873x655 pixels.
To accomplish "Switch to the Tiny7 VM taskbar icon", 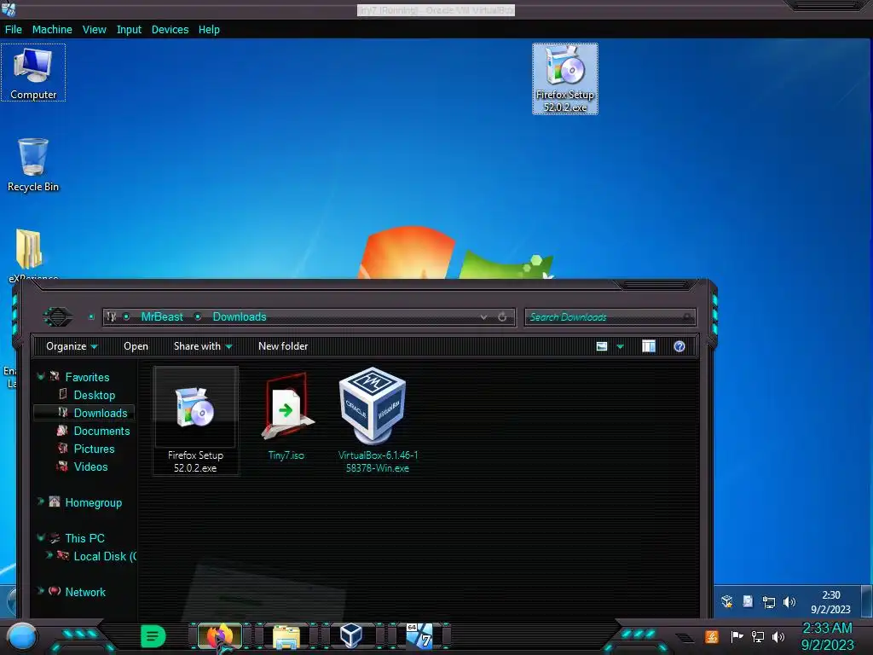I will pos(419,636).
